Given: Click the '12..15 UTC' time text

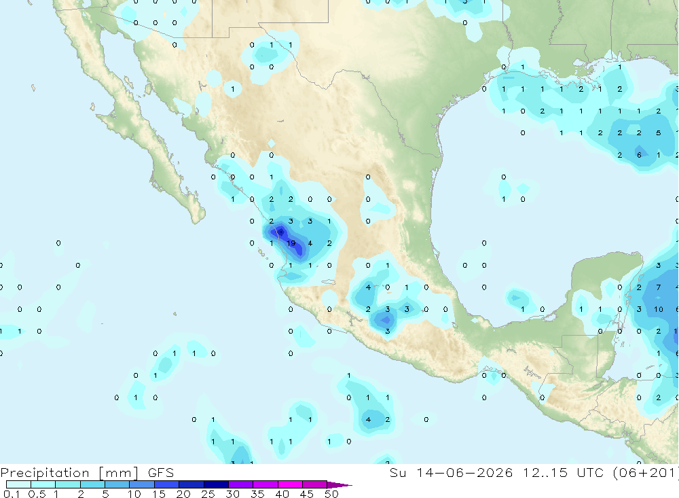Looking at the screenshot, I should (x=563, y=472).
